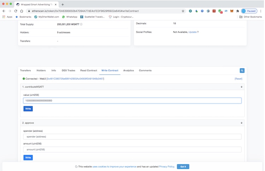Switch to the Info tab

(x=54, y=70)
